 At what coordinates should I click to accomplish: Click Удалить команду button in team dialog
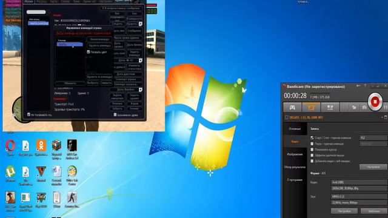click(x=99, y=45)
